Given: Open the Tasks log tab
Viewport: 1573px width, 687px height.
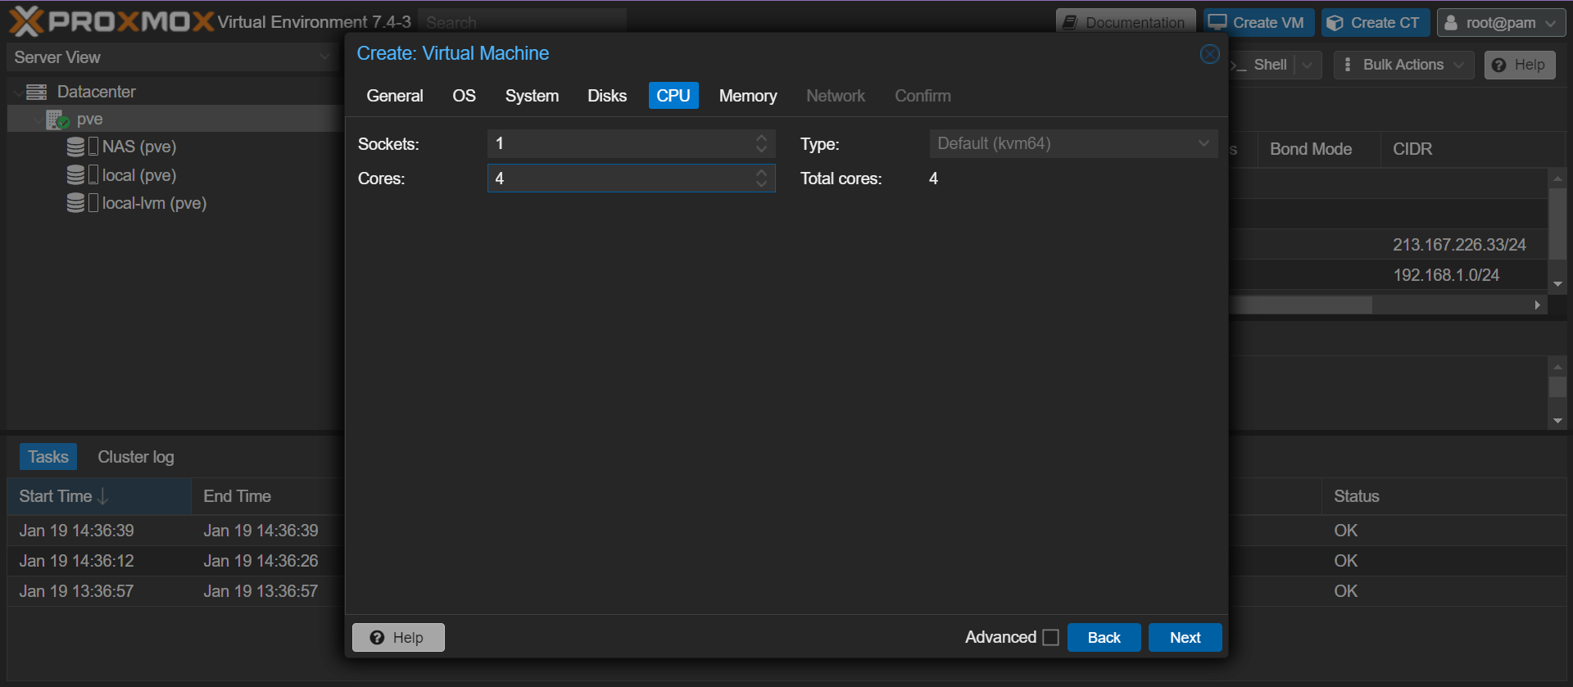Looking at the screenshot, I should point(48,457).
